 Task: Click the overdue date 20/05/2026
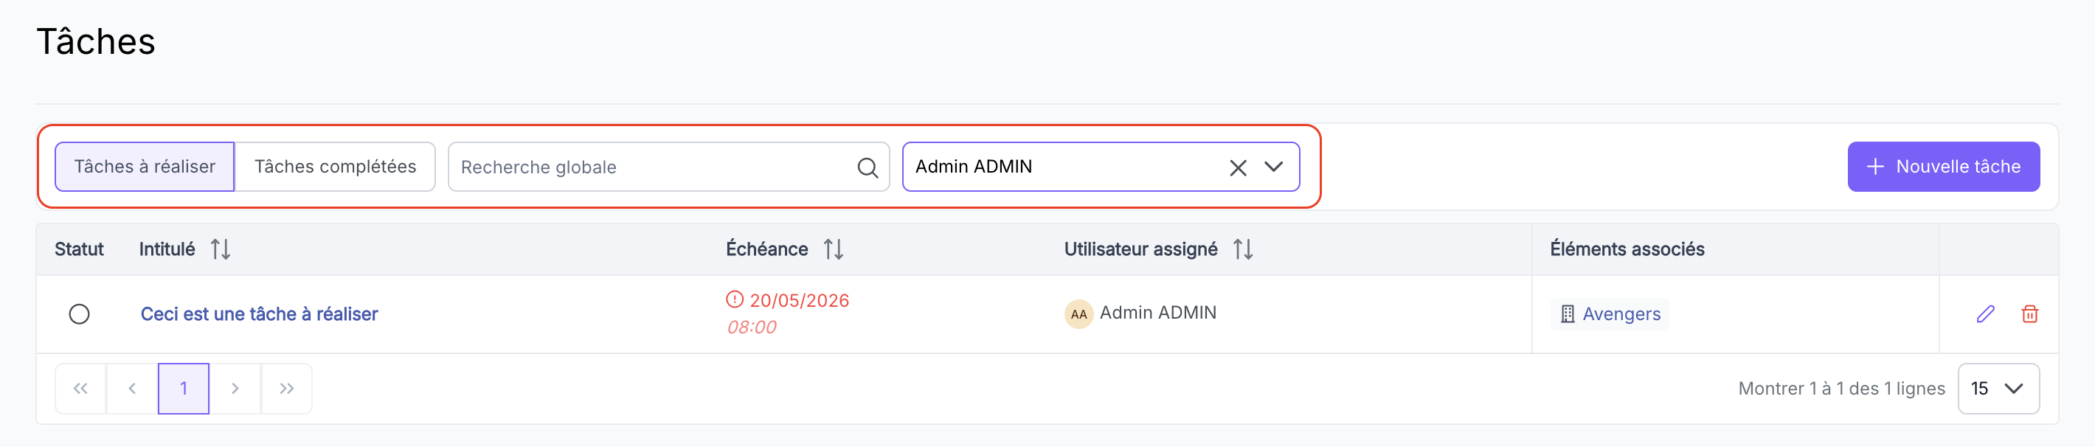[x=799, y=301]
